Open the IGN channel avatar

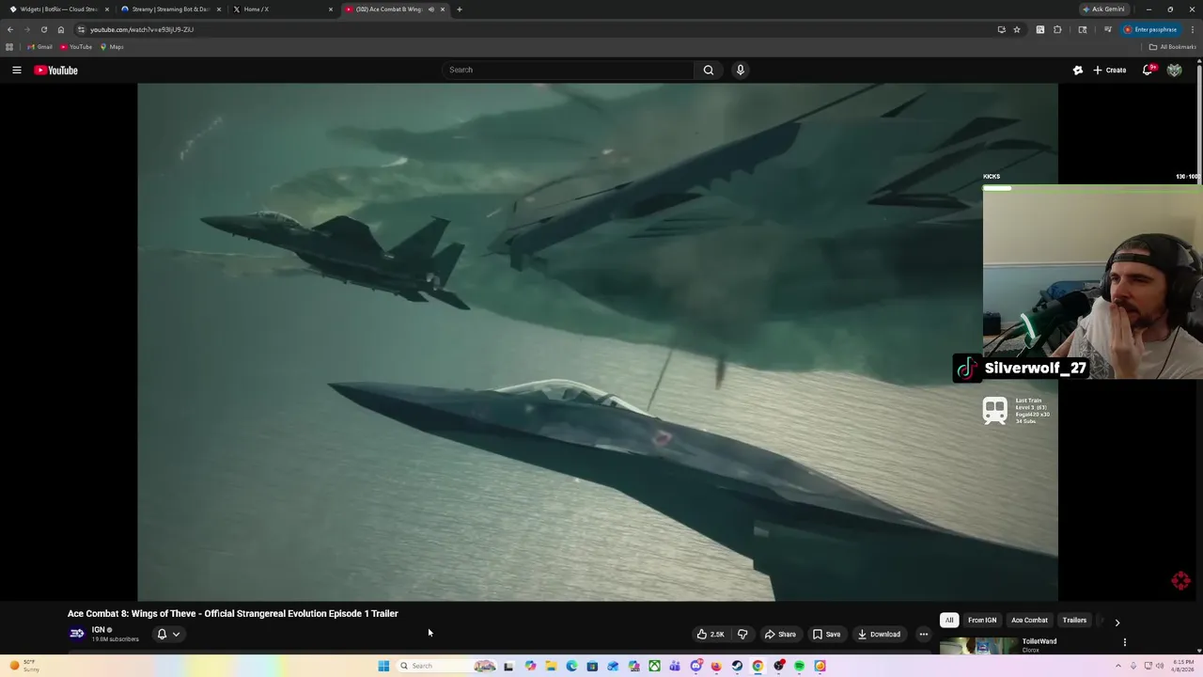[x=77, y=634]
